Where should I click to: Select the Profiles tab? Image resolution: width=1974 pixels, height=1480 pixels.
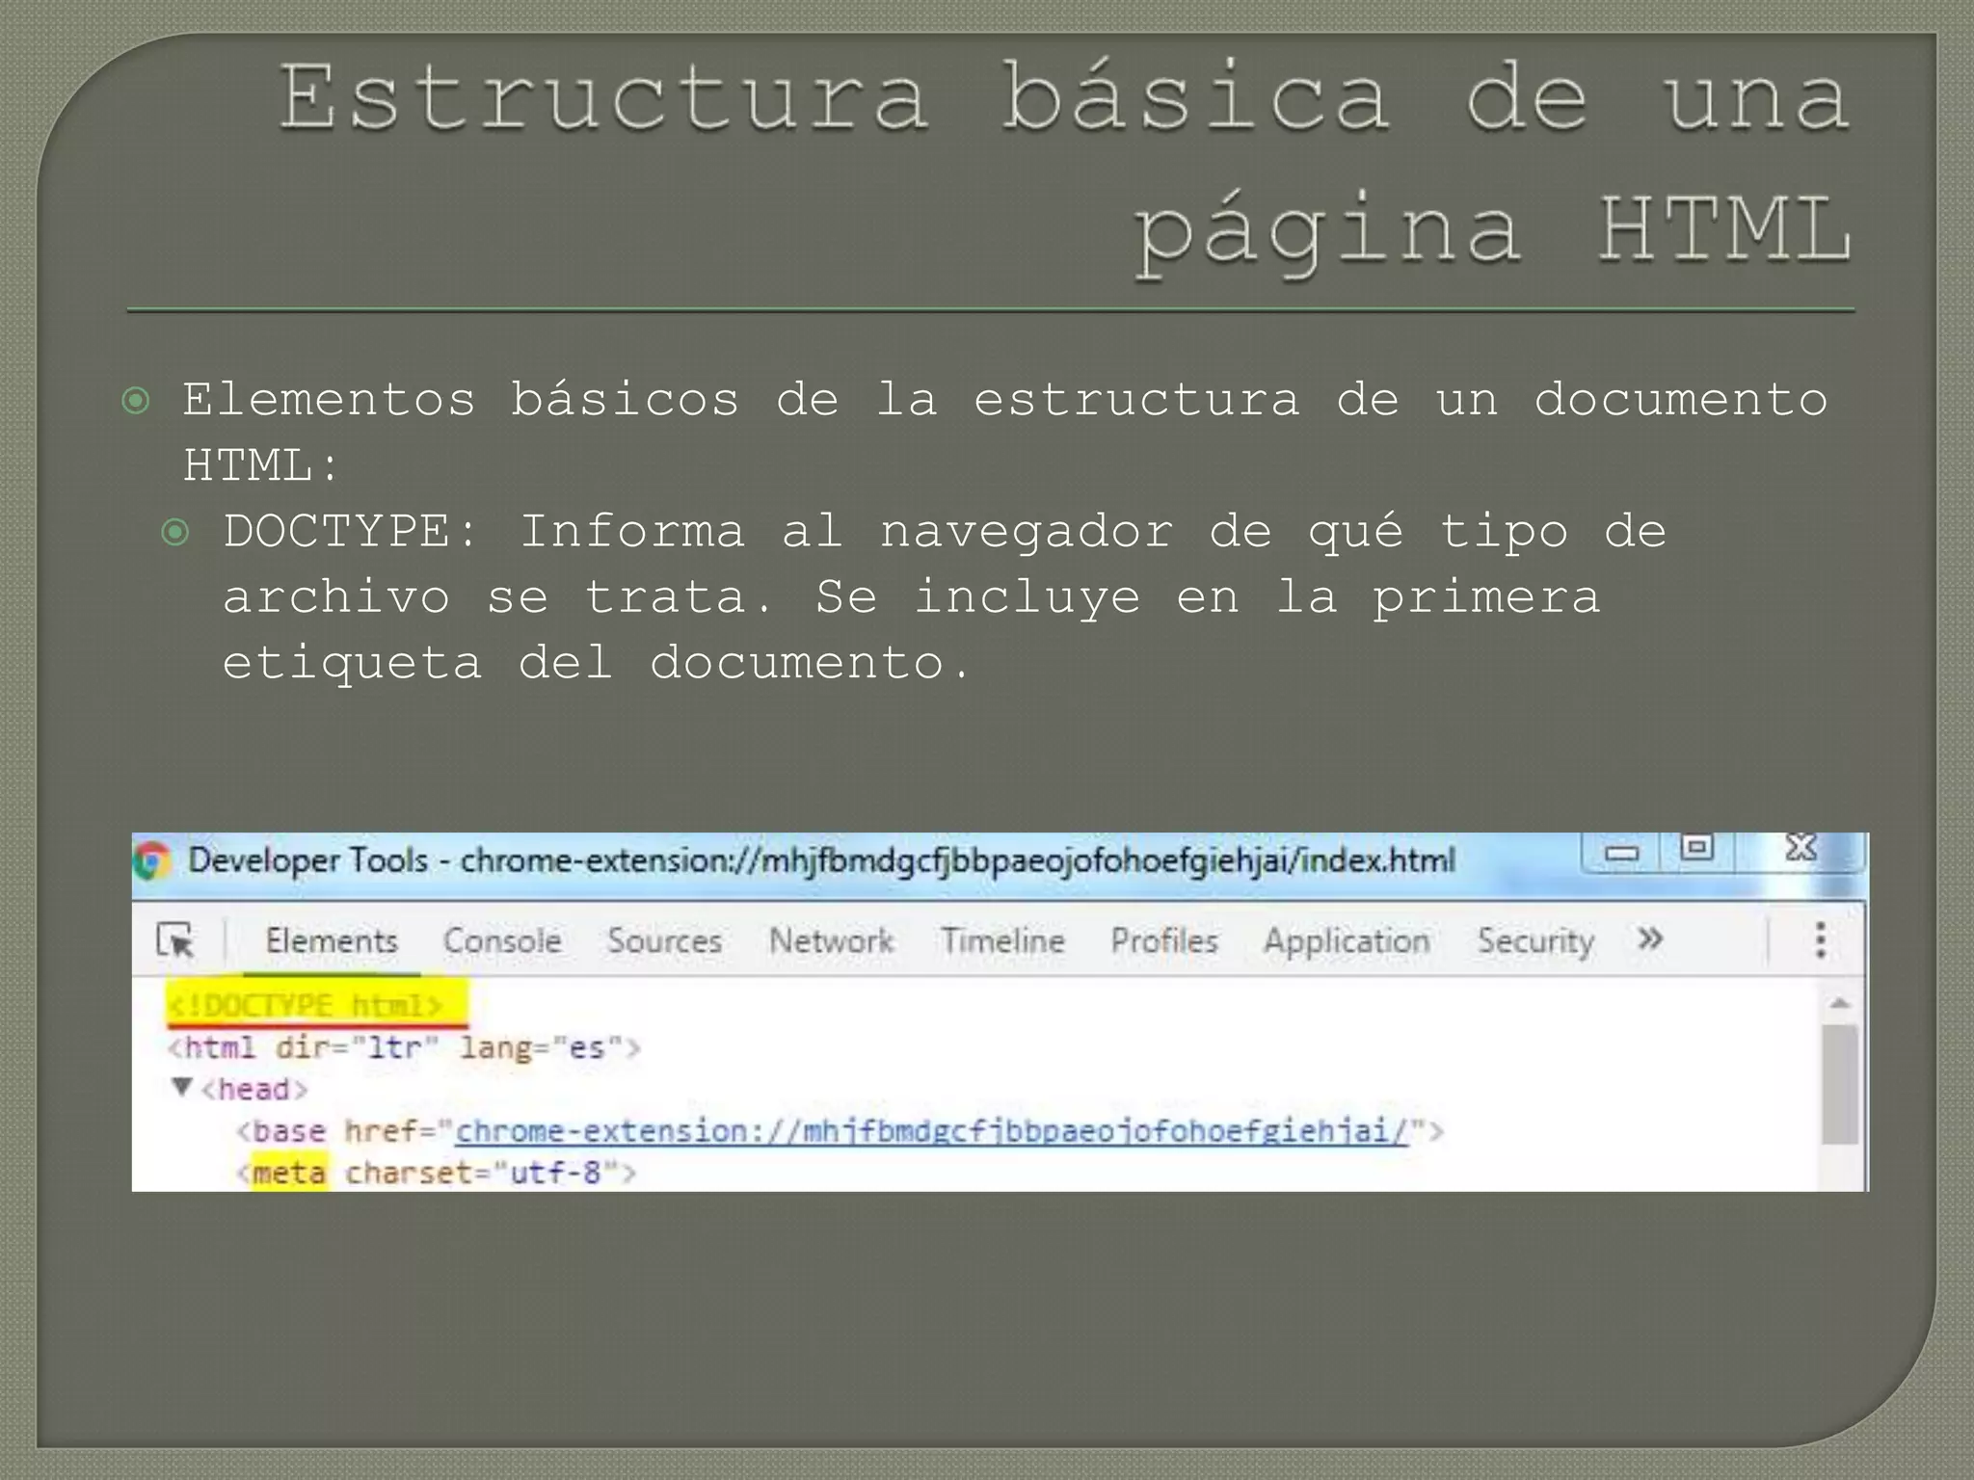[1164, 940]
